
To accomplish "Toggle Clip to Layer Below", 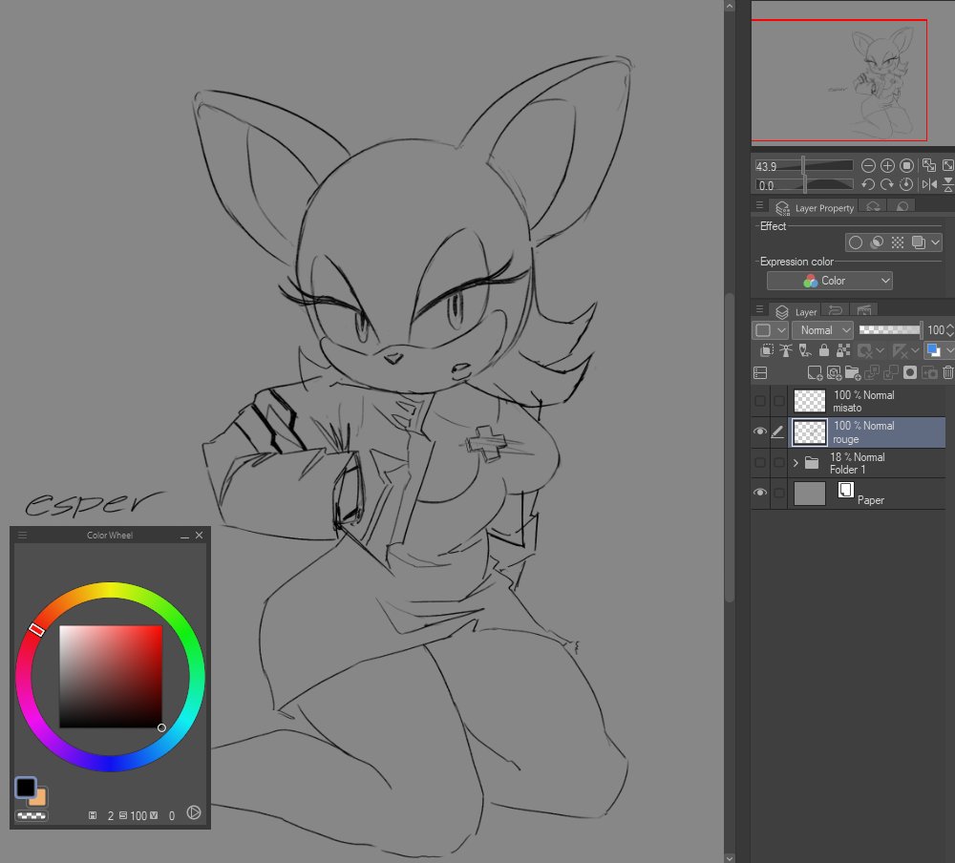I will (767, 350).
